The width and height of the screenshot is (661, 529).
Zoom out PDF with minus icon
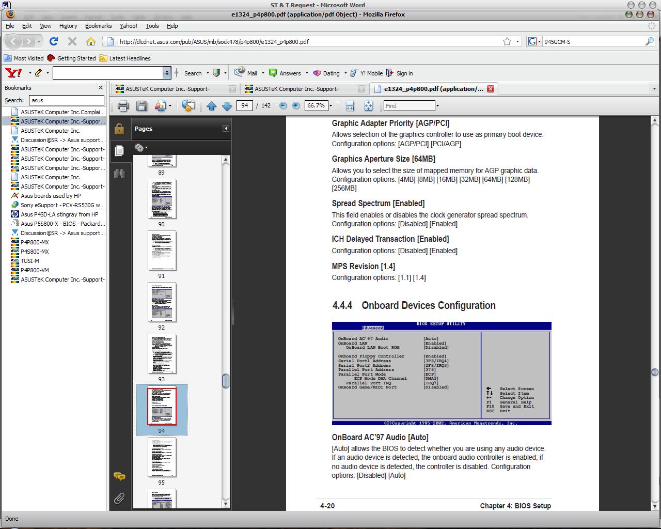[x=283, y=105]
